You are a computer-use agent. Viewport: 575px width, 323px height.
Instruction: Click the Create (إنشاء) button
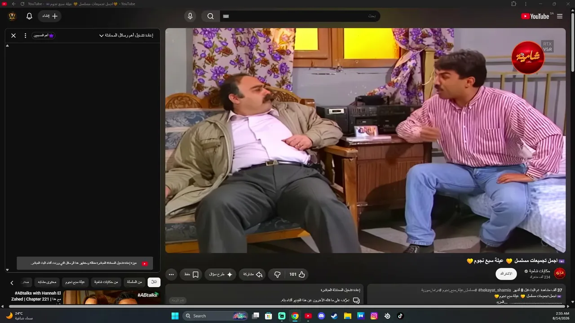point(50,16)
